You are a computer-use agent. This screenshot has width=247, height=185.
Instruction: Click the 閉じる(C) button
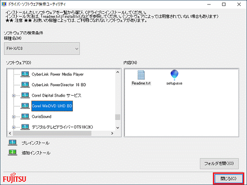coord(229,179)
